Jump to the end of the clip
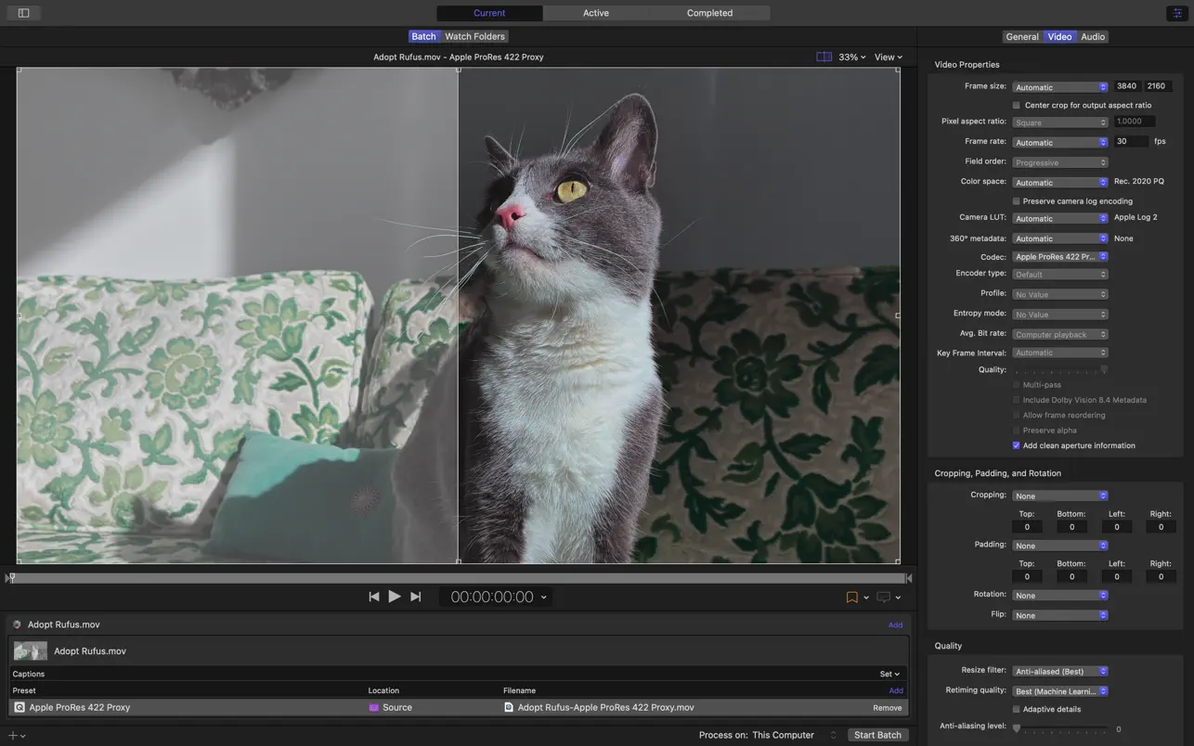 416,597
